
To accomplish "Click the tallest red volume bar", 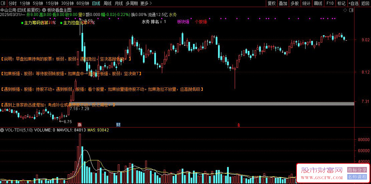I will pyautogui.click(x=80, y=159).
